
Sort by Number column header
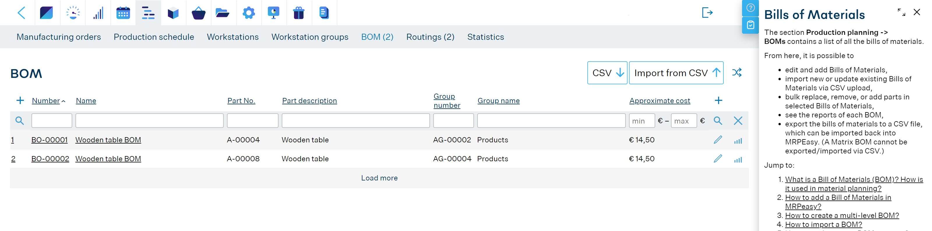(45, 101)
